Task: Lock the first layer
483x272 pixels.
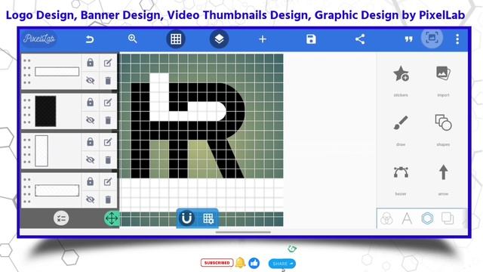Action: tap(90, 63)
